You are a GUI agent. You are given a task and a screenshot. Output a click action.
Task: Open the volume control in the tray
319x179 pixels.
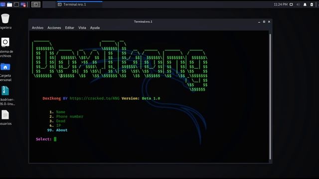[x=298, y=4]
